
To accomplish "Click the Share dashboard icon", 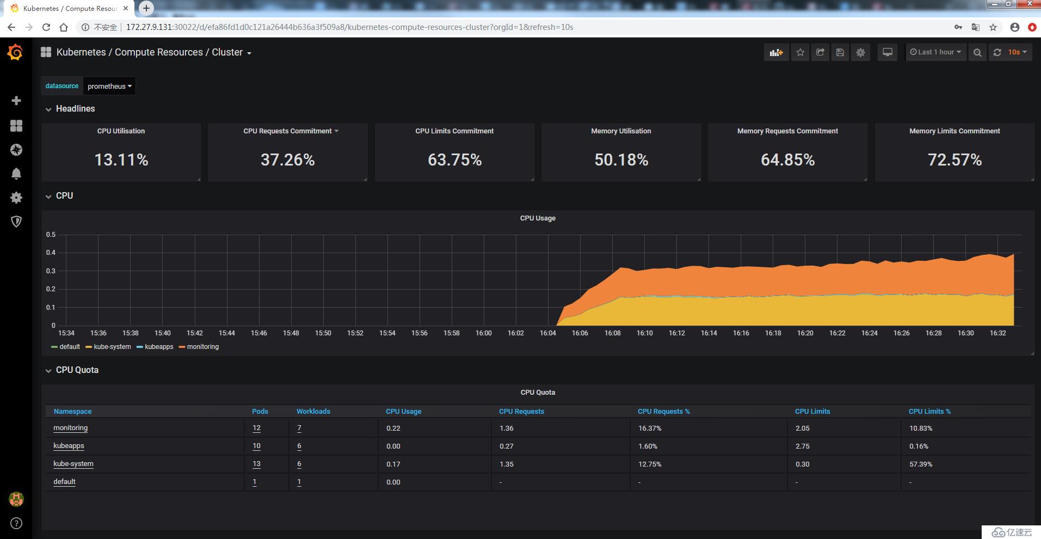I will coord(820,52).
